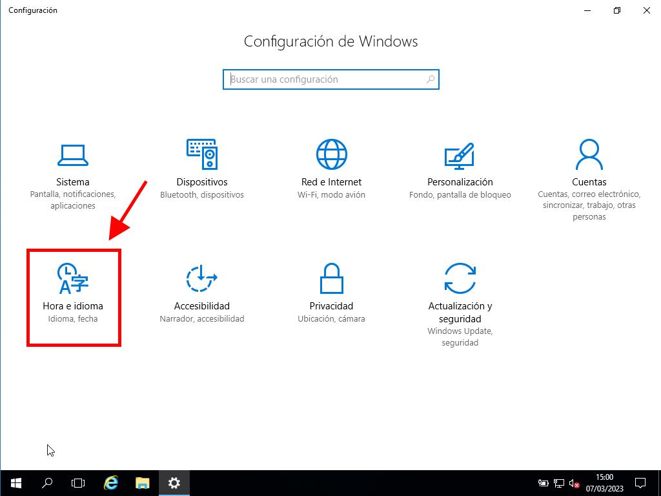This screenshot has width=661, height=496.
Task: Click the muted volume tray icon
Action: coord(573,483)
